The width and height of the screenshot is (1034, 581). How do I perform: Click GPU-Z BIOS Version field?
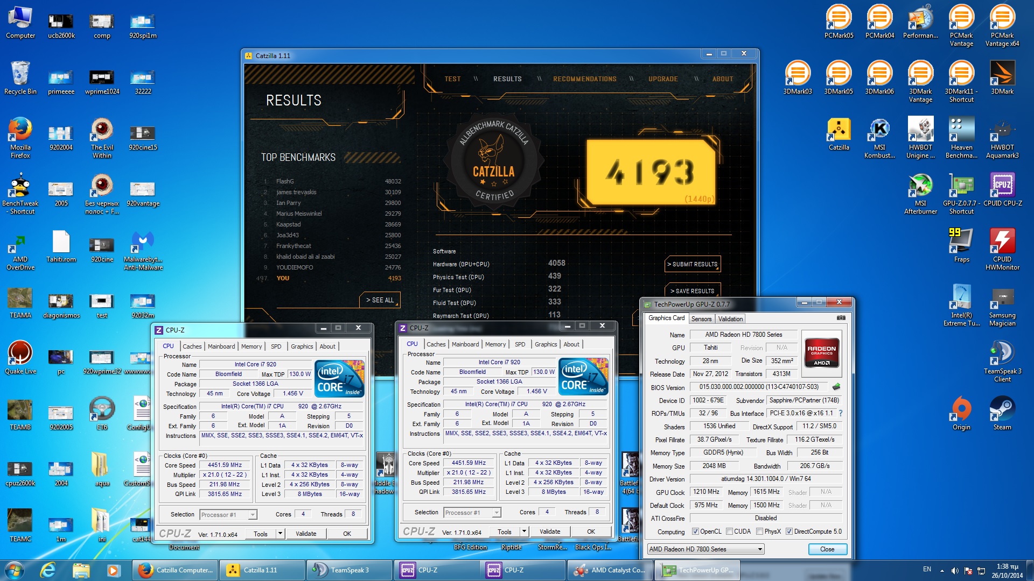(x=759, y=387)
